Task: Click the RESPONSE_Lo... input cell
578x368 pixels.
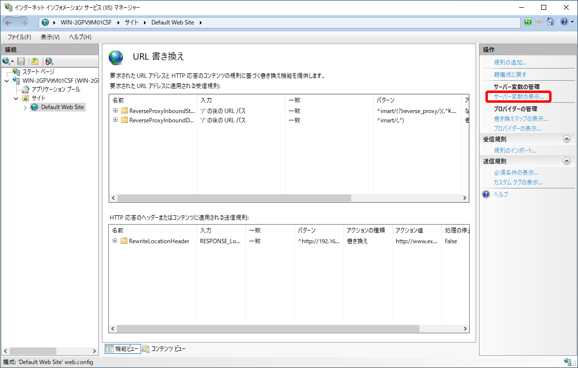Action: coord(220,241)
